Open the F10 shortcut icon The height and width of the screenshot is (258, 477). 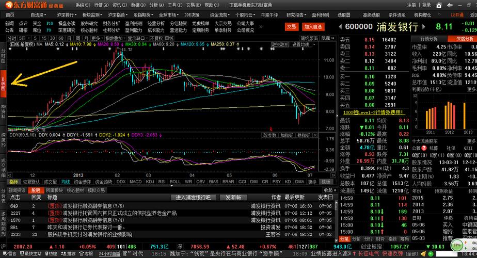50,23
